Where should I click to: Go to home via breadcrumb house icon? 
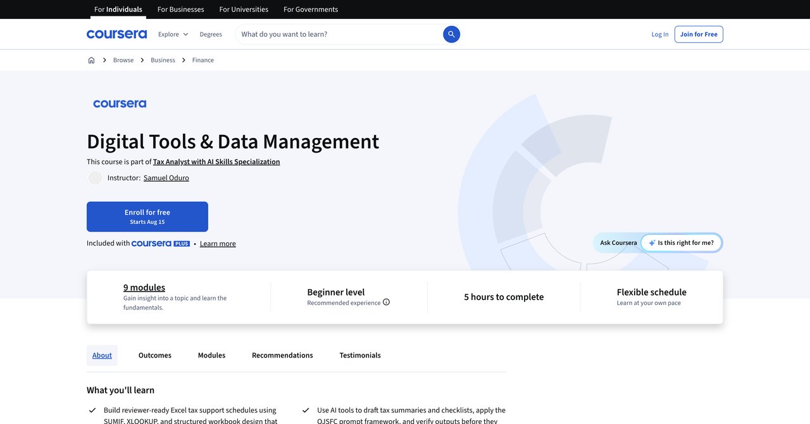(91, 60)
